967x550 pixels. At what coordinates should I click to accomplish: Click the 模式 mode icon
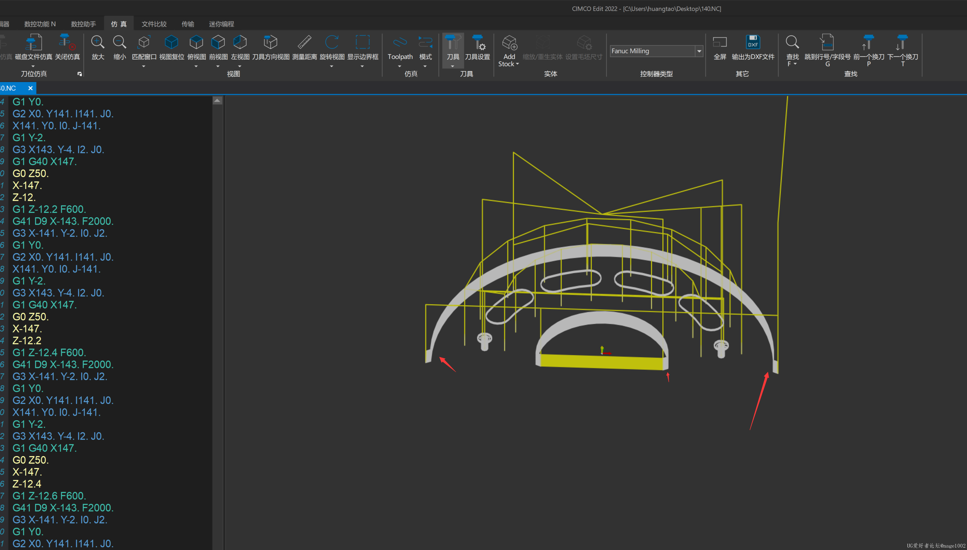(x=426, y=42)
